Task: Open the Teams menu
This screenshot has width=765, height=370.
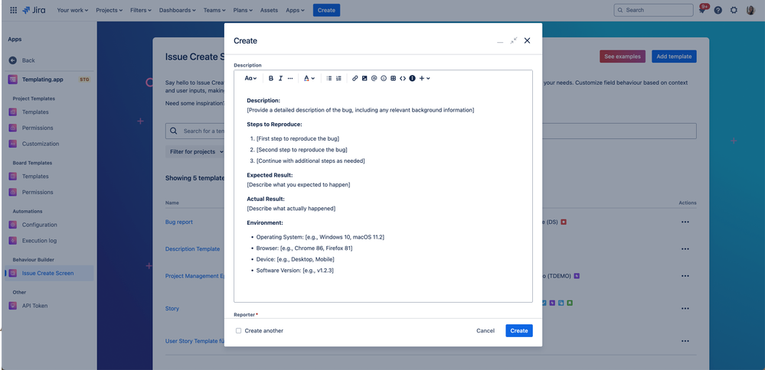Action: pos(214,10)
